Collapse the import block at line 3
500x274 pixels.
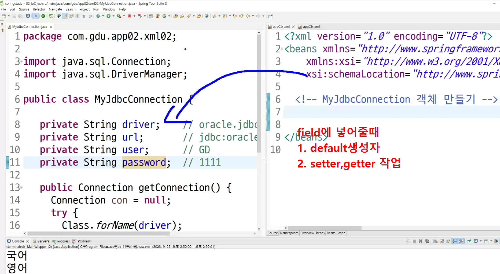click(x=21, y=61)
